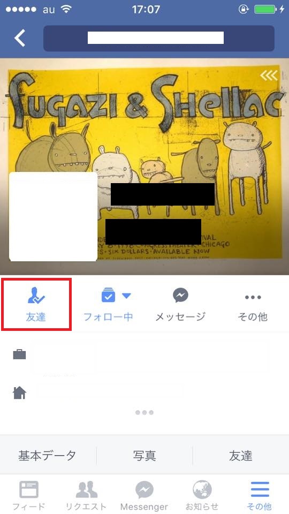Open その他 three-dot options on profile

(253, 297)
